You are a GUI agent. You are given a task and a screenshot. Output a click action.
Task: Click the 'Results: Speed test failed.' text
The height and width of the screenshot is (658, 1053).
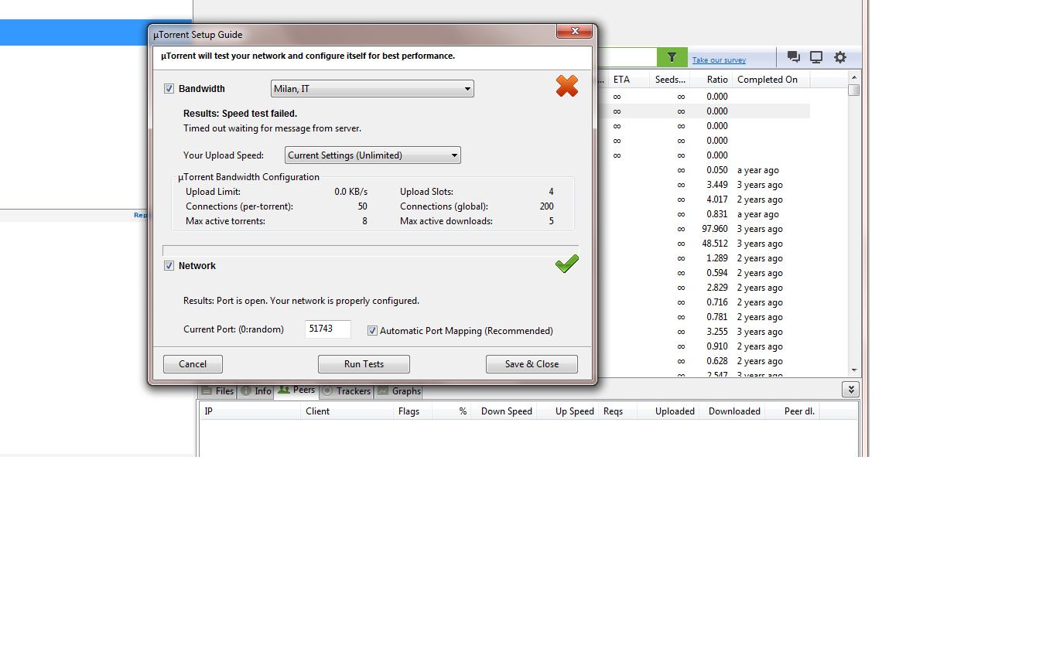tap(240, 114)
